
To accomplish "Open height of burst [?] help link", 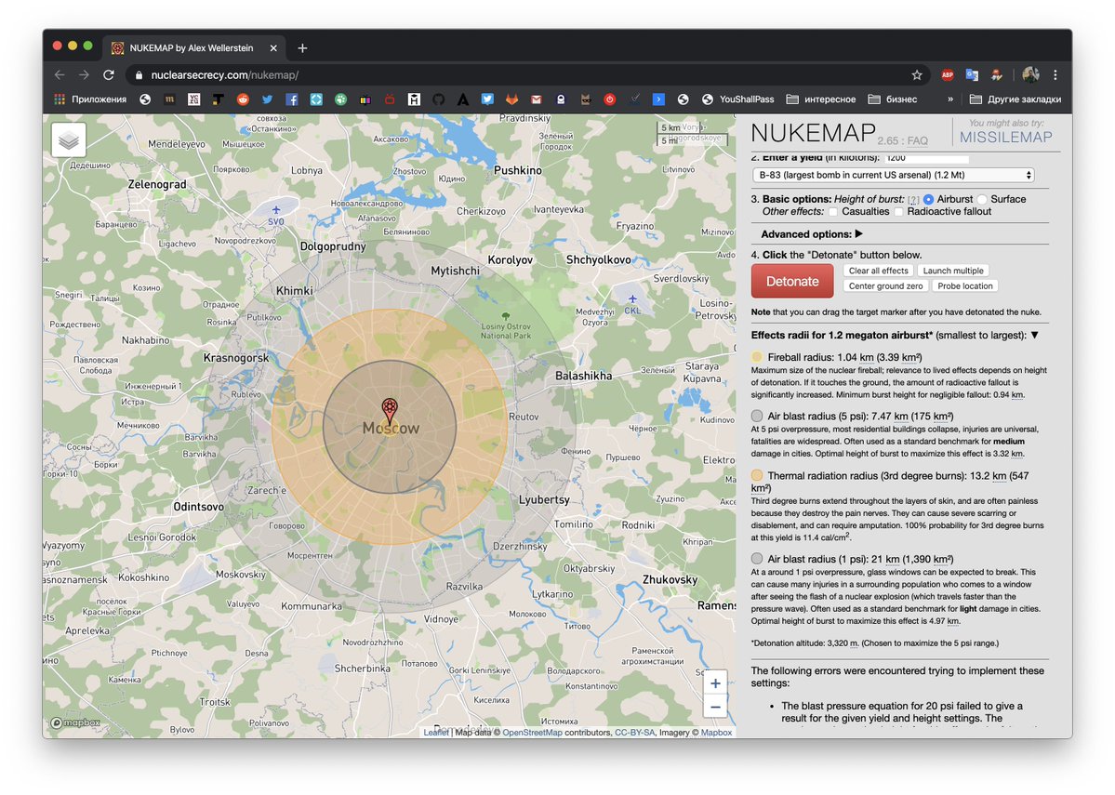I will (x=914, y=200).
